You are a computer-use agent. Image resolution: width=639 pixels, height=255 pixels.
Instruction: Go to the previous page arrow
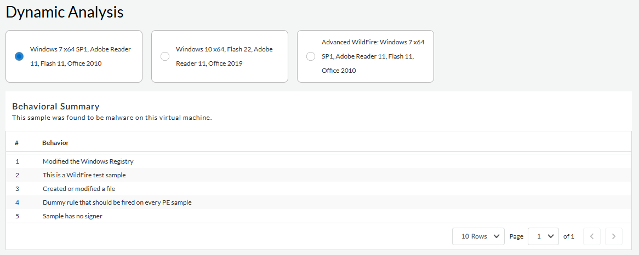tap(592, 236)
